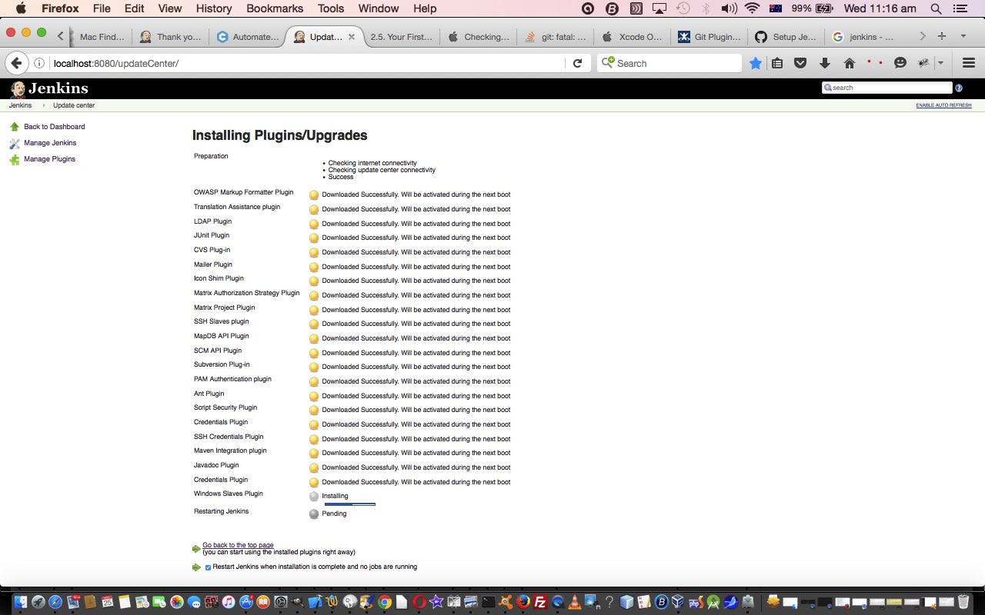Open the Tools menu
Screen dimensions: 985x615
331,8
